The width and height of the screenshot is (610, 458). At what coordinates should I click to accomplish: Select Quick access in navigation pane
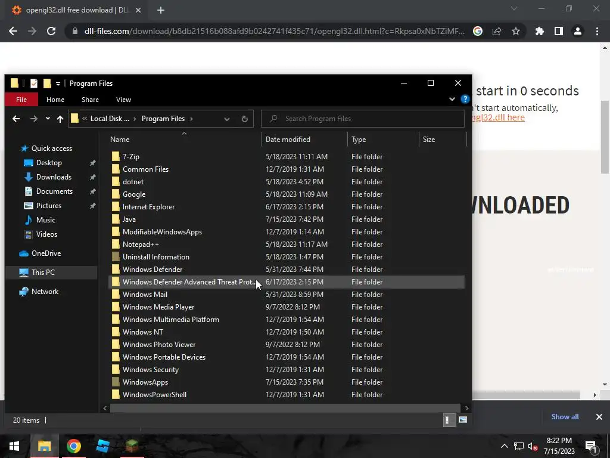coord(51,148)
